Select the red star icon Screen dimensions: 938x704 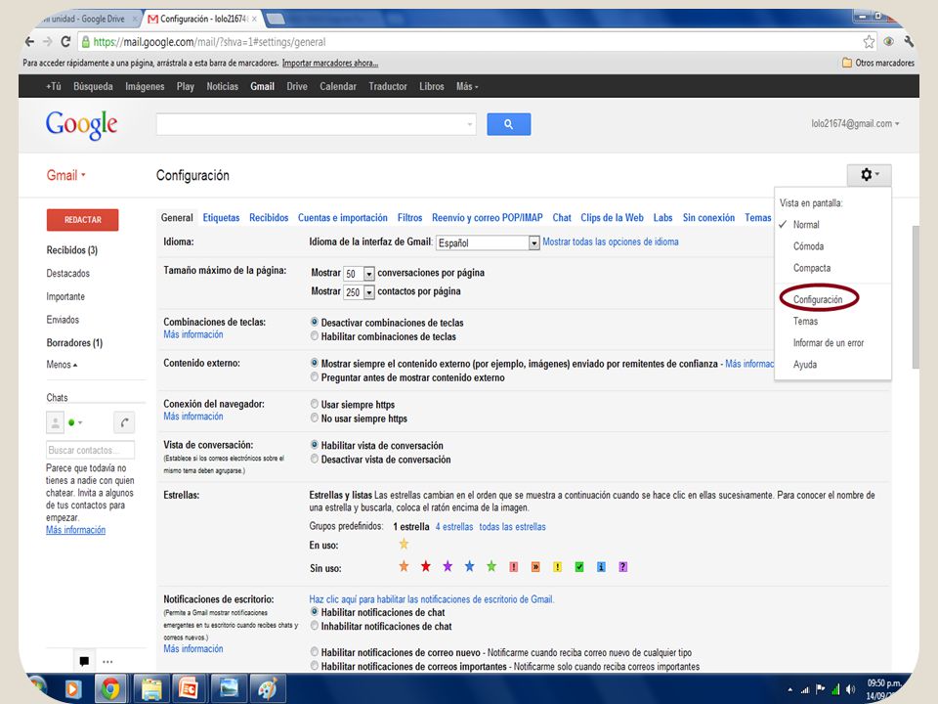click(x=426, y=566)
